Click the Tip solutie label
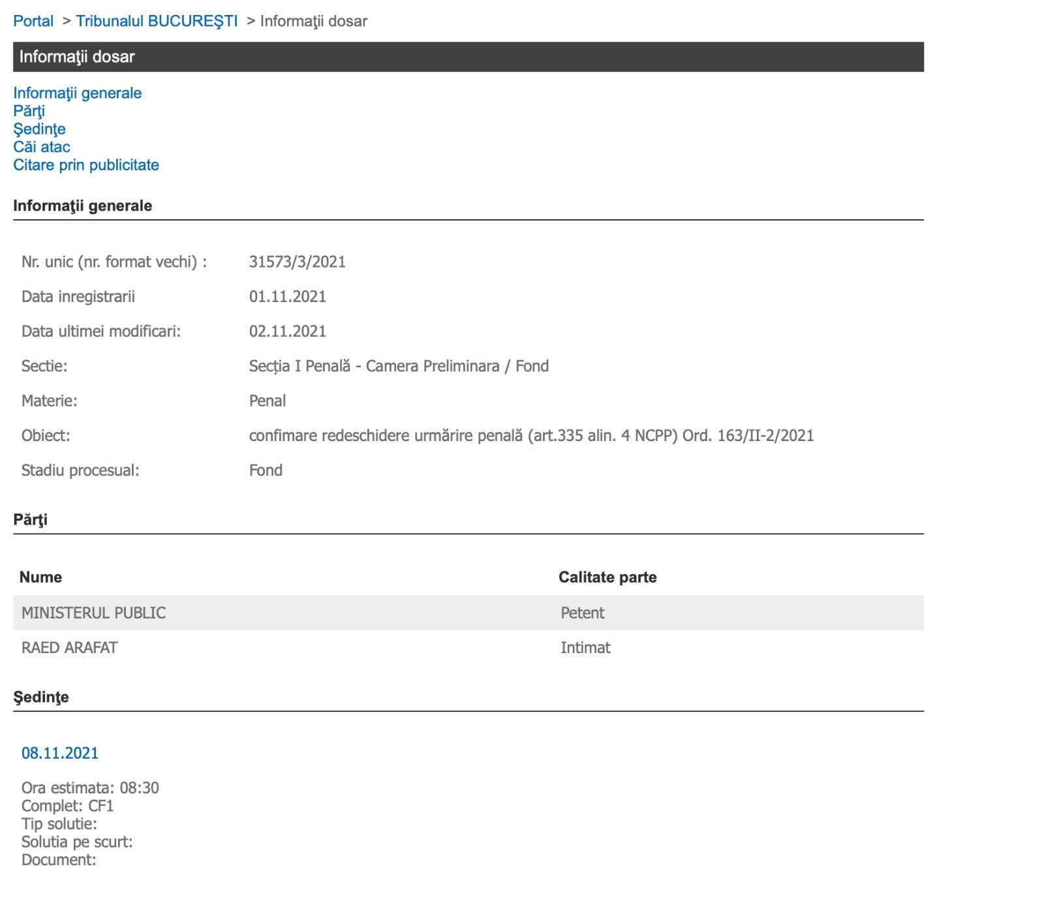The width and height of the screenshot is (1044, 918). 59,823
